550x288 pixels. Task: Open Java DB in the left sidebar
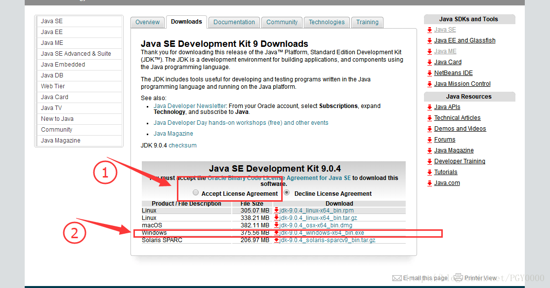click(79, 75)
